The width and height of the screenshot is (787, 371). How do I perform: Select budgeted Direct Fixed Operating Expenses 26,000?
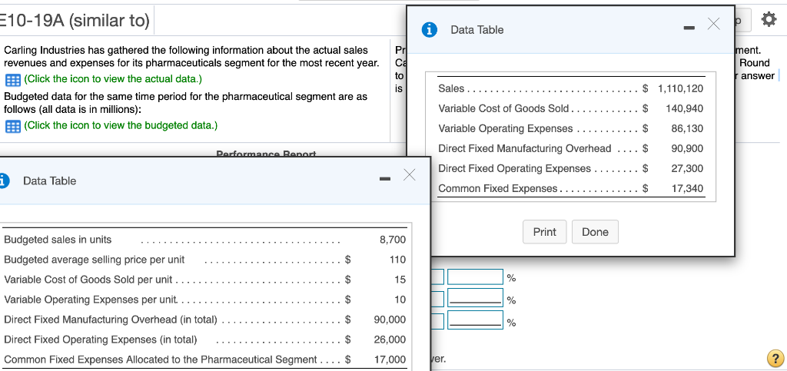[390, 340]
